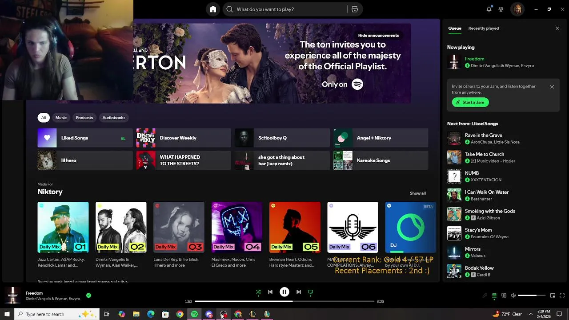Click the Spotify icon in taskbar

[x=194, y=314]
